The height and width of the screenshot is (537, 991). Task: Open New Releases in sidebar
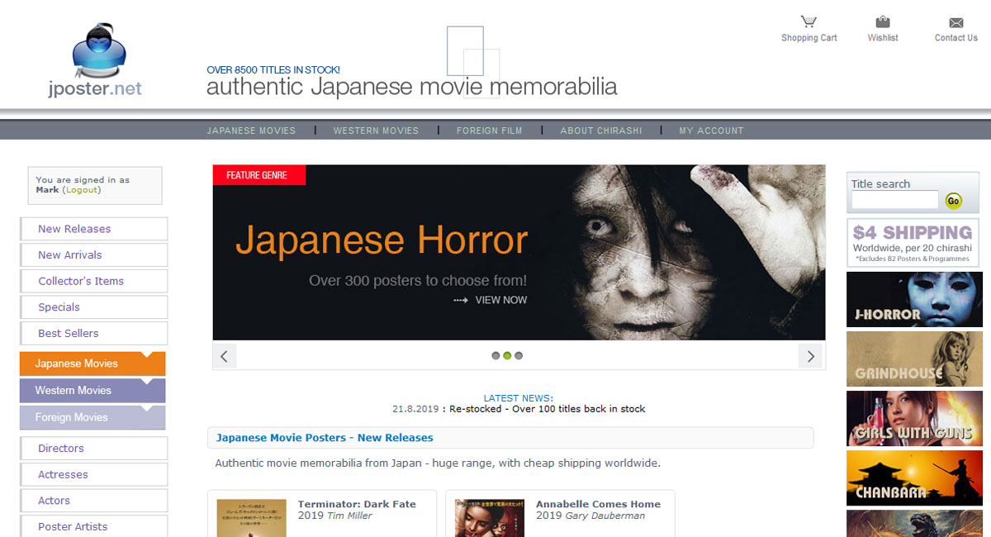[94, 229]
